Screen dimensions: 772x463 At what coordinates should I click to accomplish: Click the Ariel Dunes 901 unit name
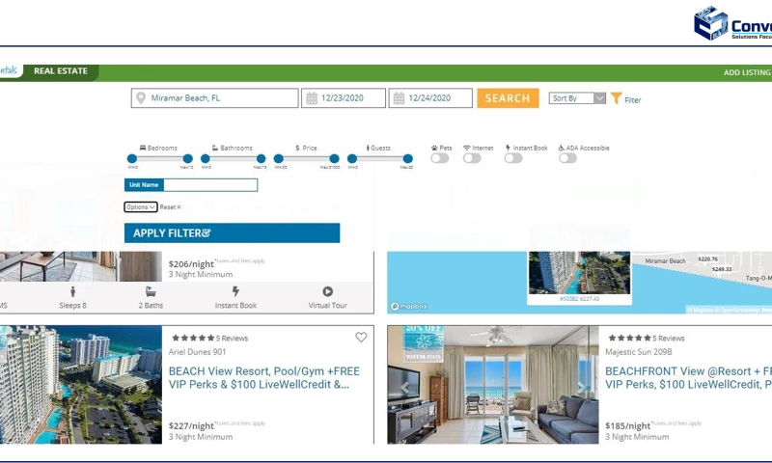tap(197, 352)
